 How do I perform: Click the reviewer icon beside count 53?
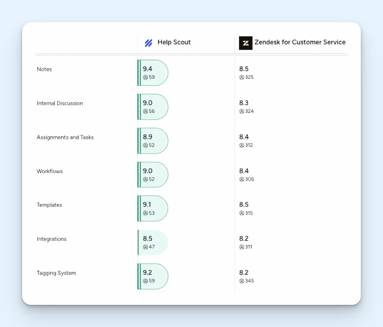145,213
